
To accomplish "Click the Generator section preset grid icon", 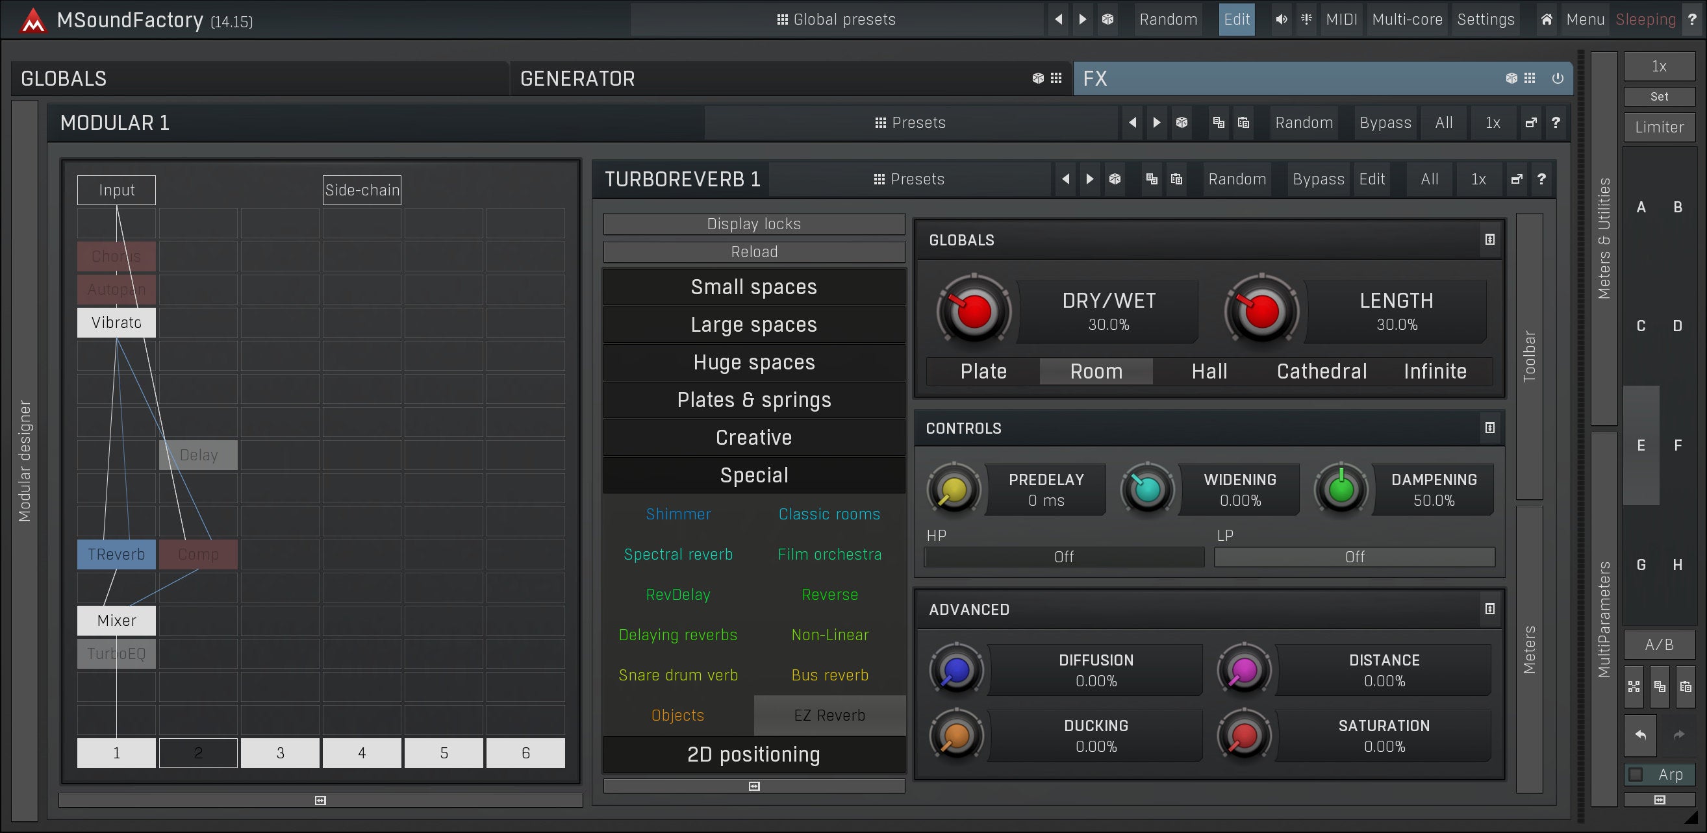I will click(x=1056, y=78).
